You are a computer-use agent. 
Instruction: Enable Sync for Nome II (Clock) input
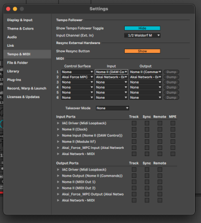pyautogui.click(x=147, y=129)
